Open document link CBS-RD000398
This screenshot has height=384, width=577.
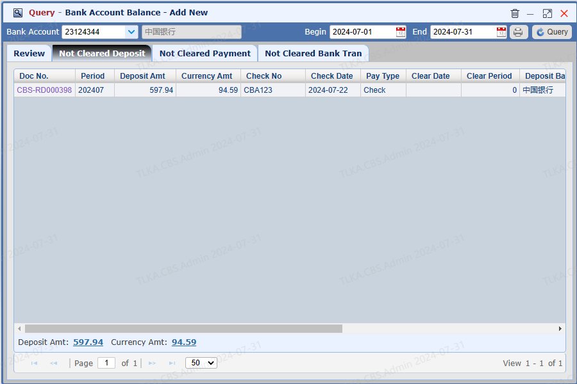pyautogui.click(x=44, y=90)
